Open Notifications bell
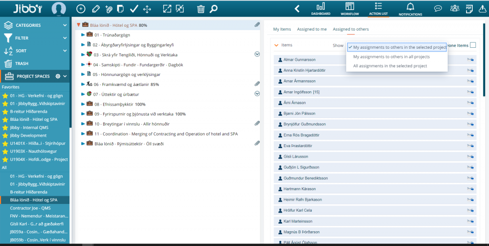Image resolution: width=489 pixels, height=246 pixels. point(410,9)
